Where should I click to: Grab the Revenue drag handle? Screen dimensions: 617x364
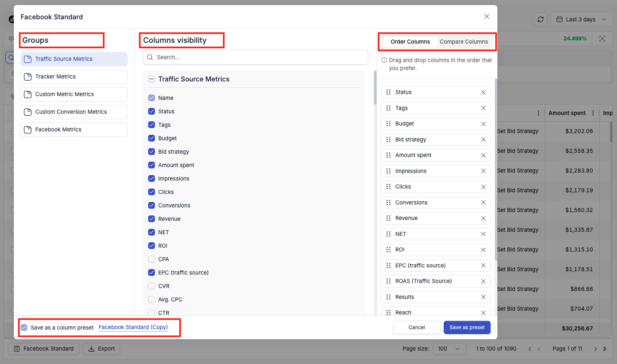tap(388, 218)
